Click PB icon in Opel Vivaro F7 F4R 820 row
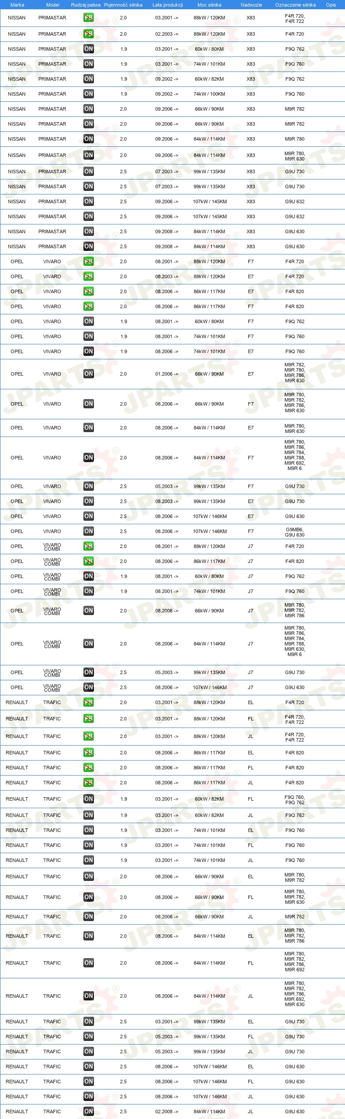The height and width of the screenshot is (1119, 345). (x=89, y=306)
